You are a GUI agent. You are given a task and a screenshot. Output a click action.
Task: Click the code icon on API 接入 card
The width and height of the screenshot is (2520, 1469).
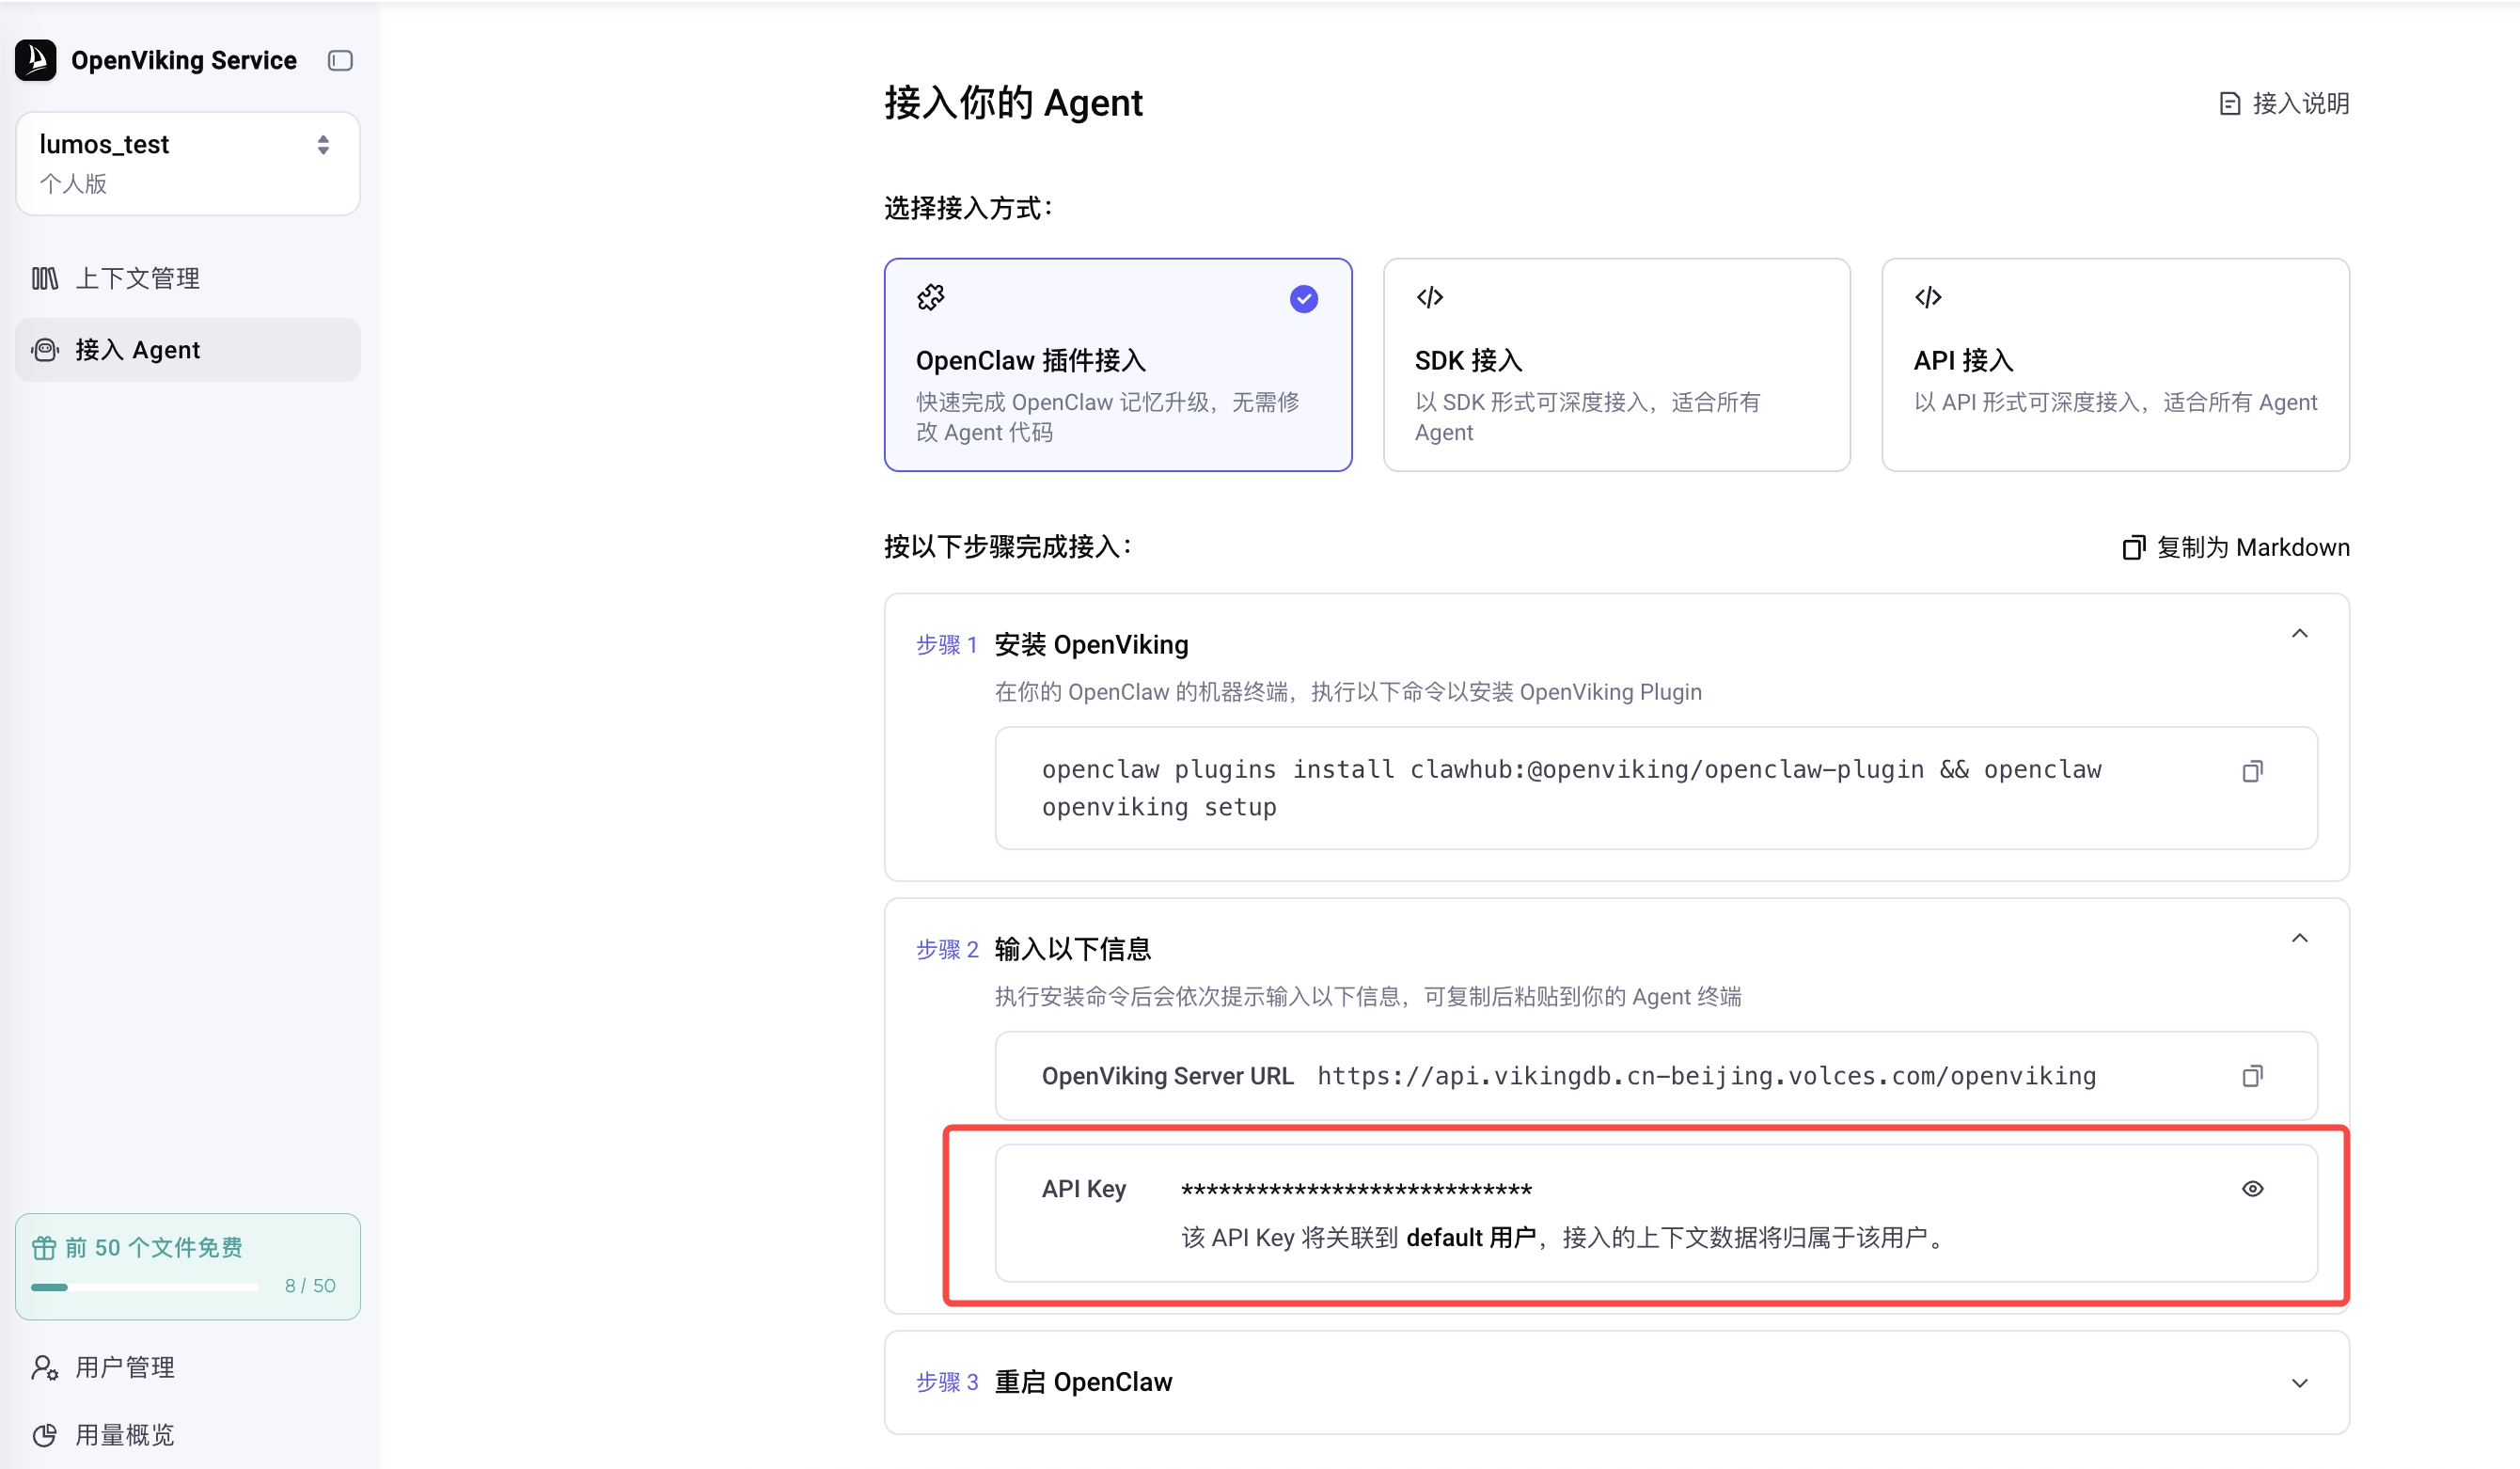point(1929,297)
